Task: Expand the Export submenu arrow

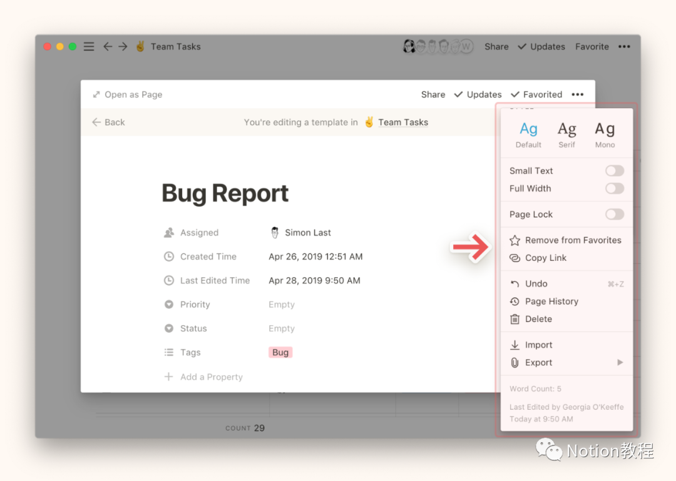Action: tap(620, 363)
